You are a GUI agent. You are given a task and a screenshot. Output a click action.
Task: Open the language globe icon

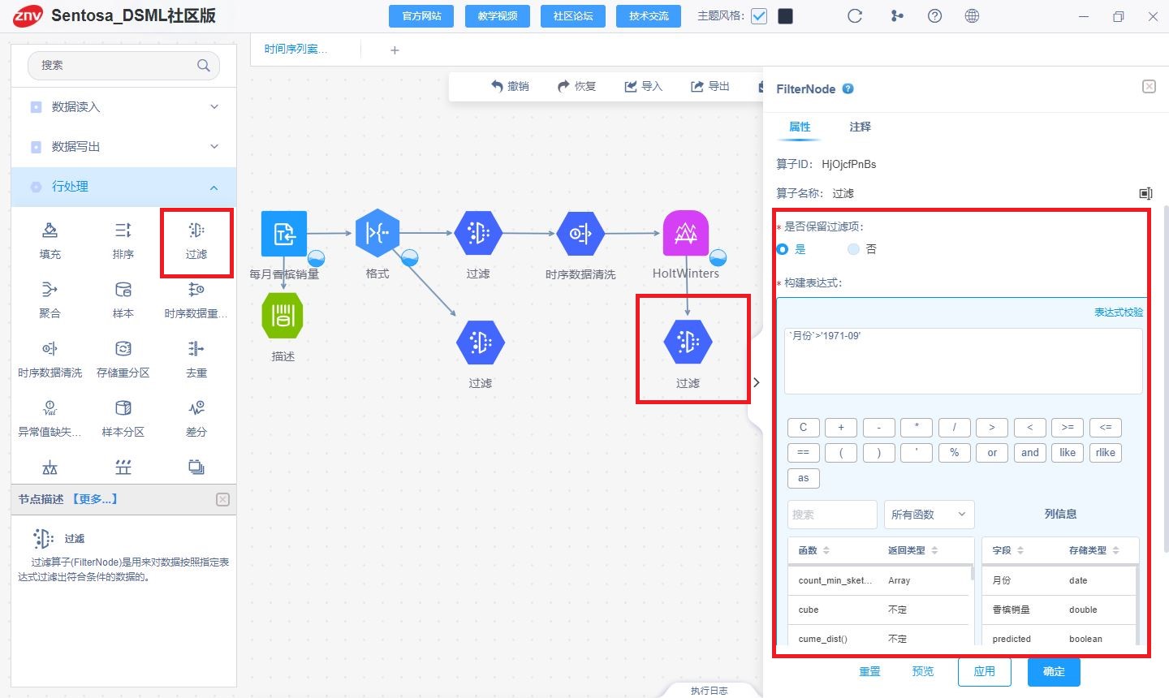pyautogui.click(x=972, y=16)
